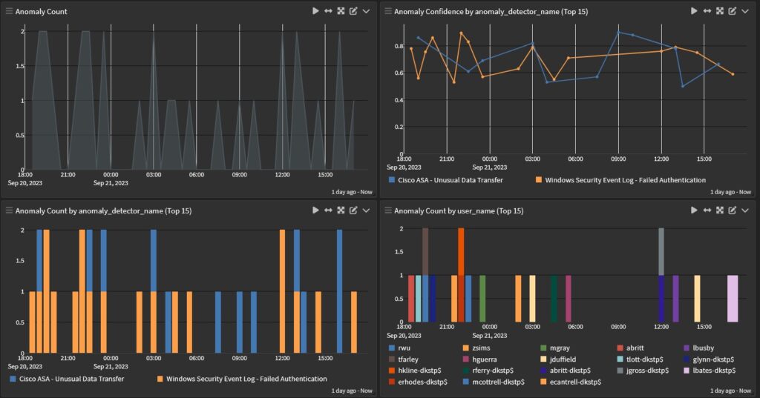Screen dimensions: 760x398
Task: Click drag handle icon of Anomaly Confidence panel
Action: pos(388,11)
